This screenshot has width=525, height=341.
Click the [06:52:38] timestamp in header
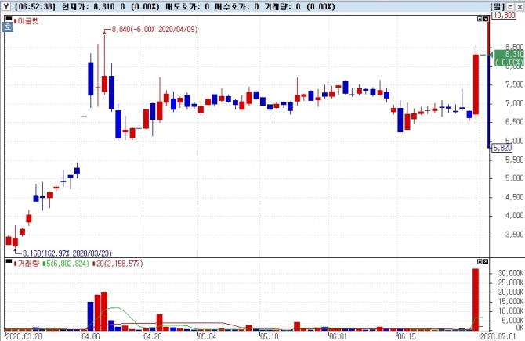(35, 6)
